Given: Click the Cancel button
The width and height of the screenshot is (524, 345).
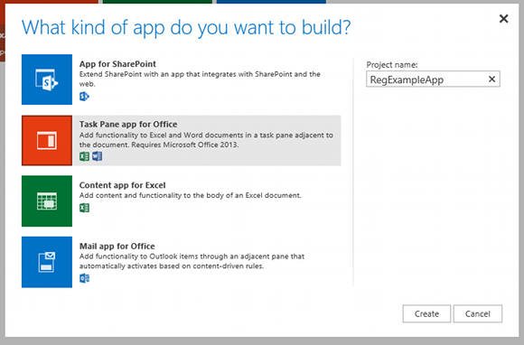Looking at the screenshot, I should pos(478,313).
